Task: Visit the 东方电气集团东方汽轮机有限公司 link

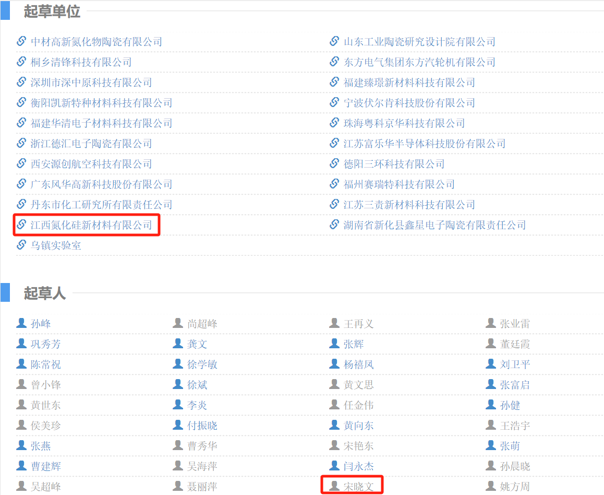Action: [x=419, y=62]
